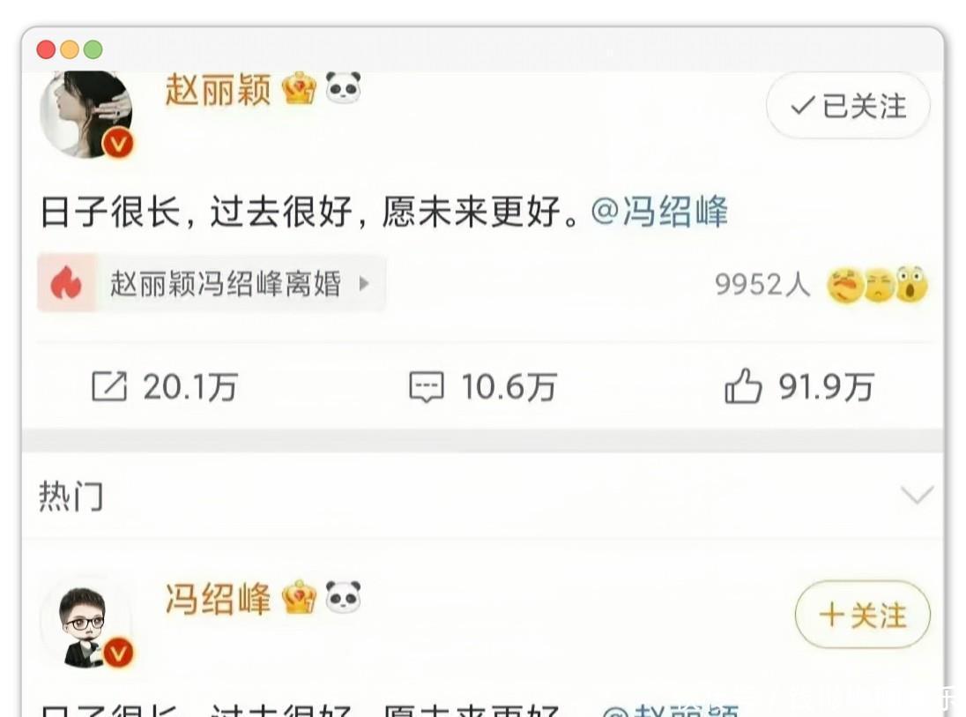Open the 赵丽颖冯绍峰离婚 topic arrow
The image size is (966, 717).
coord(364,284)
